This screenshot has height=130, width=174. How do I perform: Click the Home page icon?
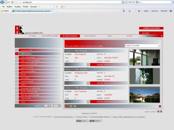pos(124,11)
